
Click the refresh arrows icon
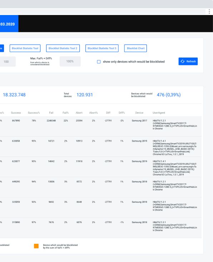coord(182,61)
